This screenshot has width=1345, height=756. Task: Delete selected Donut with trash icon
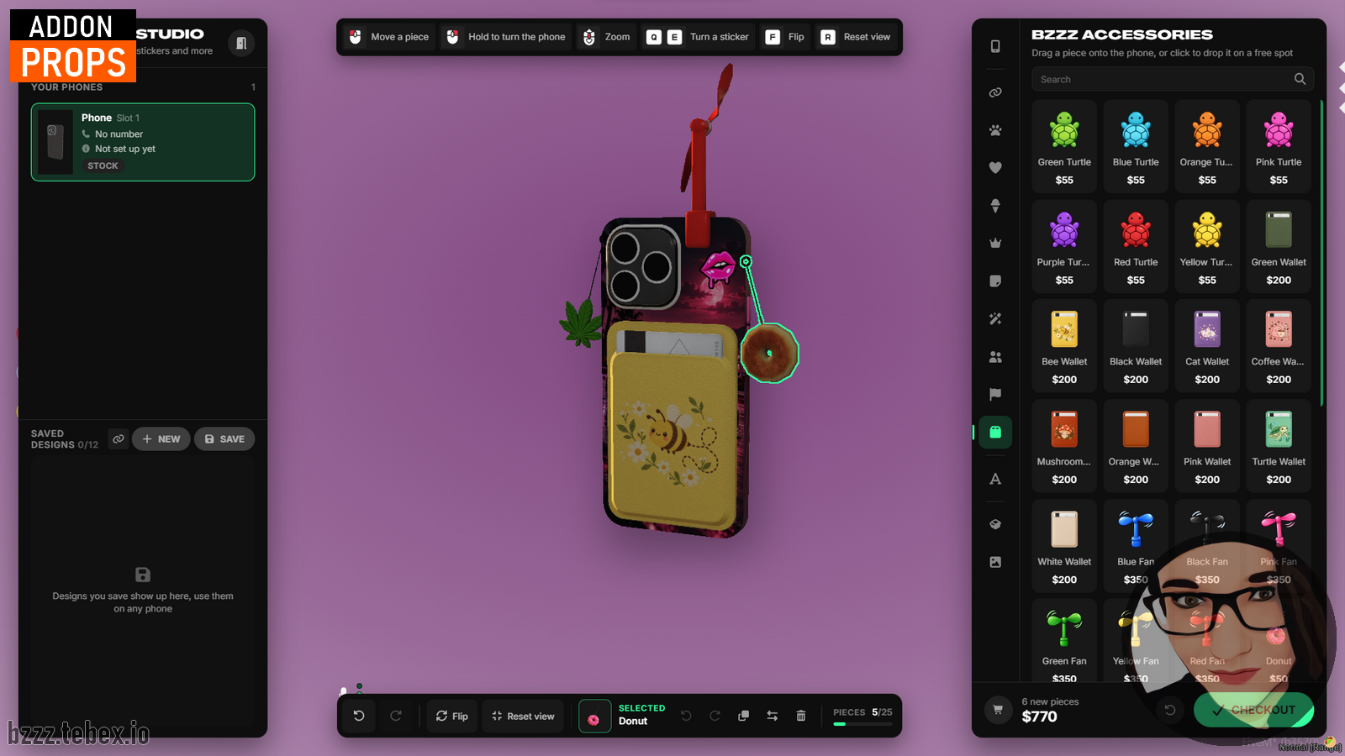(x=801, y=716)
